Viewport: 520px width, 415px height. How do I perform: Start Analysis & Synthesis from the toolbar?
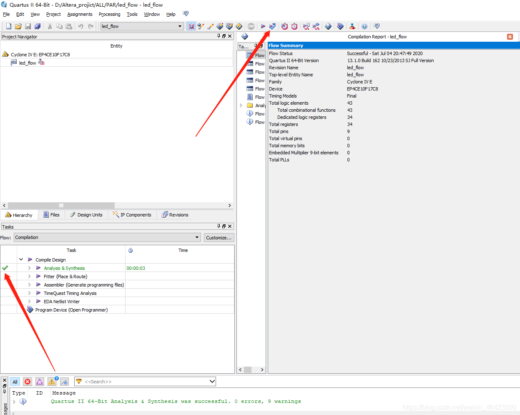pyautogui.click(x=273, y=26)
